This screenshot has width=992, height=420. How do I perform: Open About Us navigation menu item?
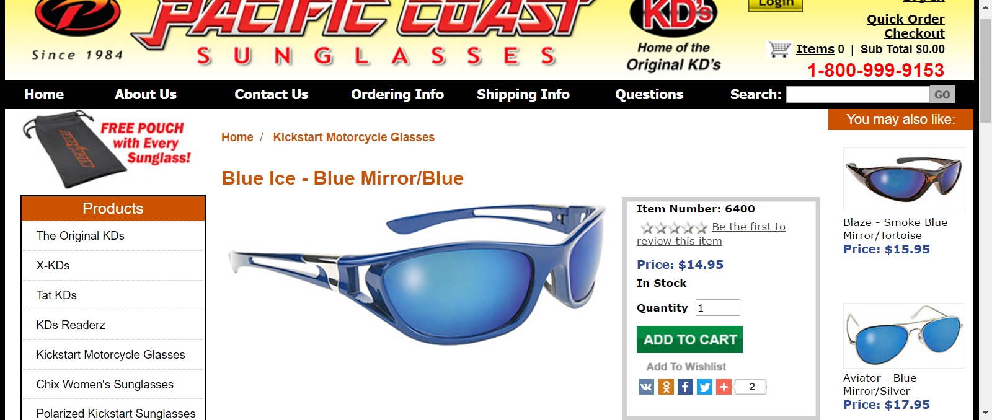tap(146, 94)
